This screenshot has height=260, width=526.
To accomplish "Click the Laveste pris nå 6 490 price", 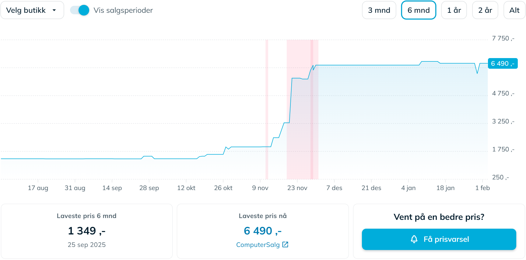I will [x=262, y=231].
